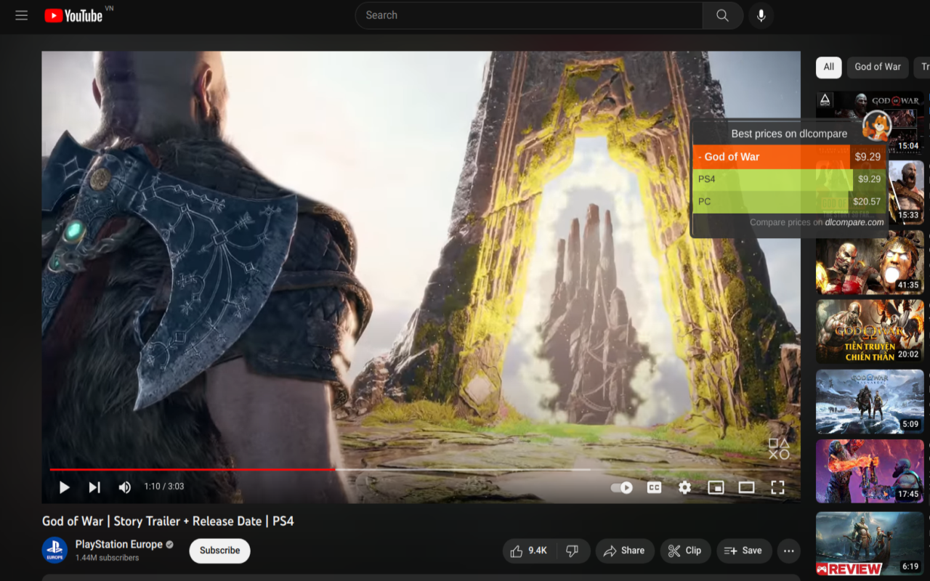Open the PlayStation Europe channel name
930x581 pixels.
[119, 544]
